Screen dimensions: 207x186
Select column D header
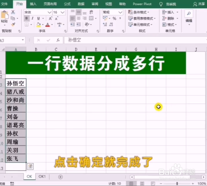tap(76, 49)
